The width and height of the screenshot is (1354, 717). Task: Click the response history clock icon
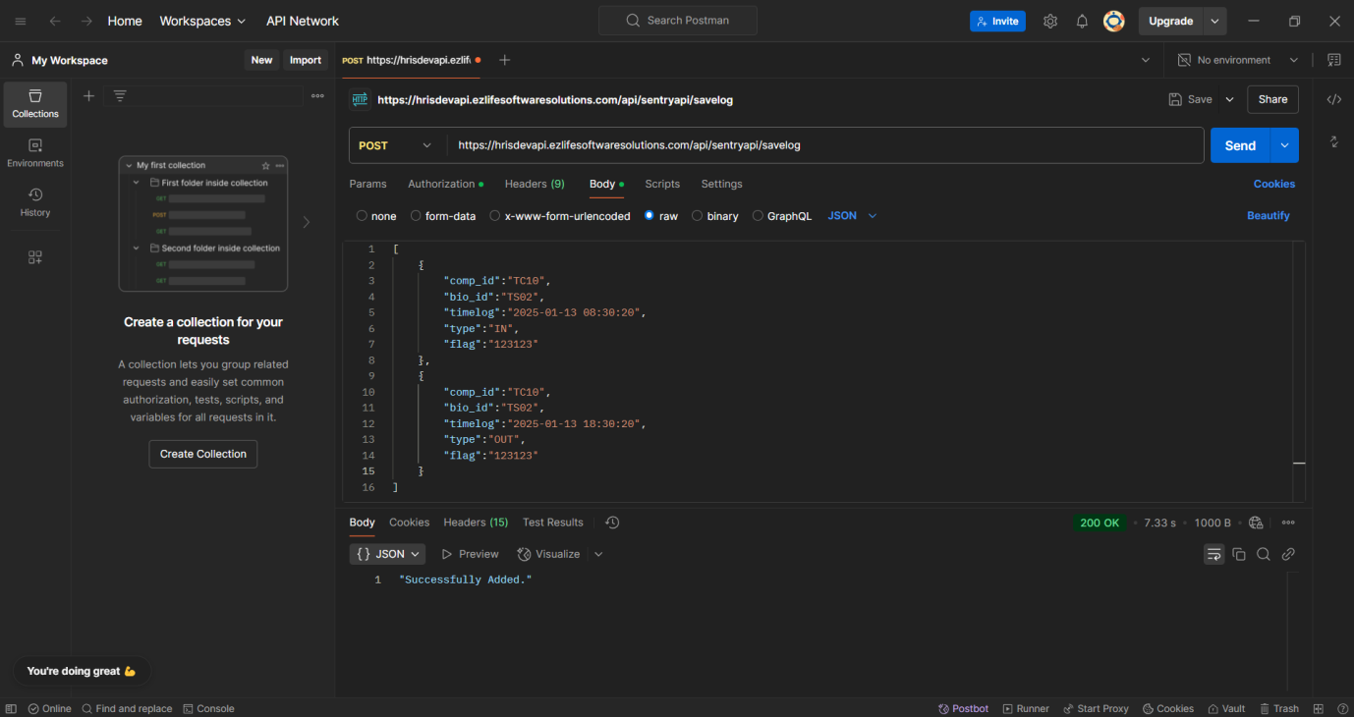coord(612,523)
